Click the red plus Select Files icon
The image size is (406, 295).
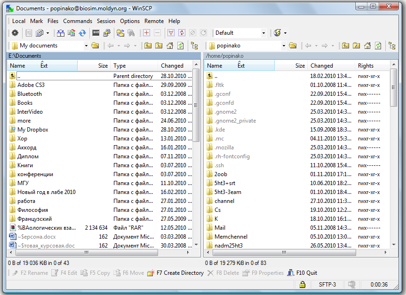point(147,33)
